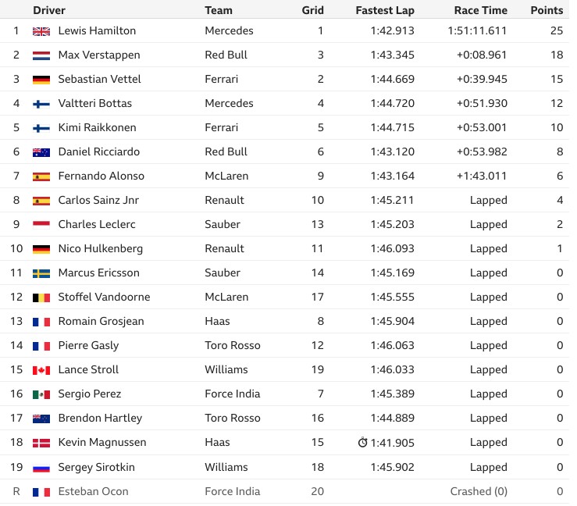The height and width of the screenshot is (506, 577).
Task: Click the Russian flag beside Sergey Sirotkin
Action: [x=41, y=468]
